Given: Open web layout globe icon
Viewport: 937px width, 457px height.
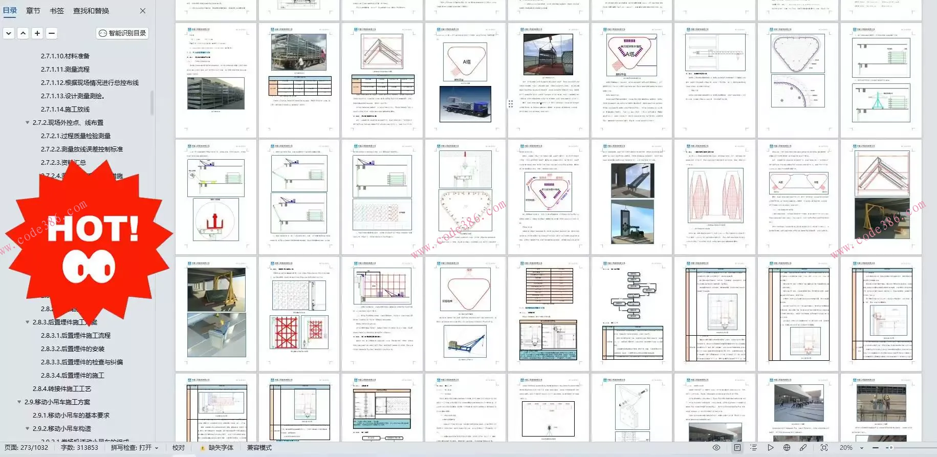Looking at the screenshot, I should (787, 448).
